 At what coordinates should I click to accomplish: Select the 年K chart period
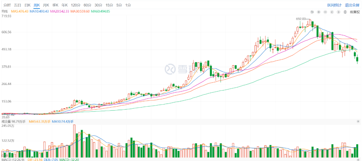coord(65,5)
